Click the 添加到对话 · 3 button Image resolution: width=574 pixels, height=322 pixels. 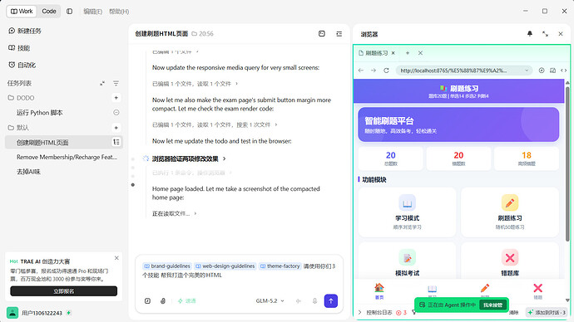click(547, 313)
